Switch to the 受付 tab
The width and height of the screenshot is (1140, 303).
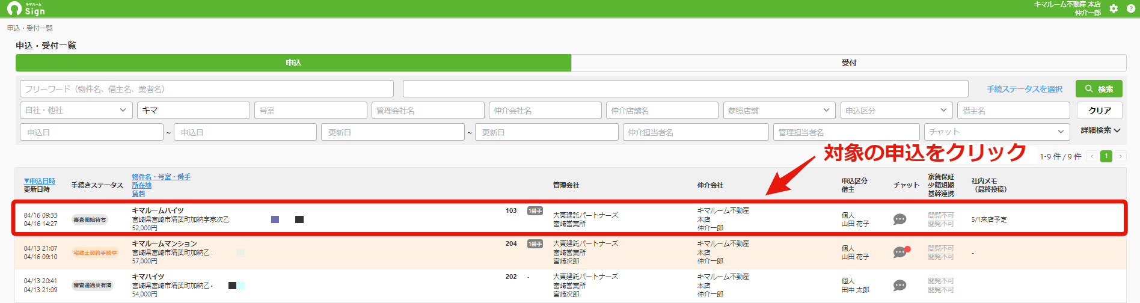coord(848,63)
